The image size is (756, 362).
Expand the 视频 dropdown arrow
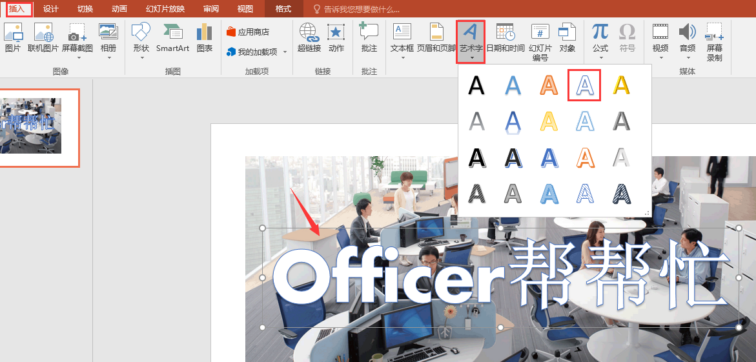coord(661,58)
